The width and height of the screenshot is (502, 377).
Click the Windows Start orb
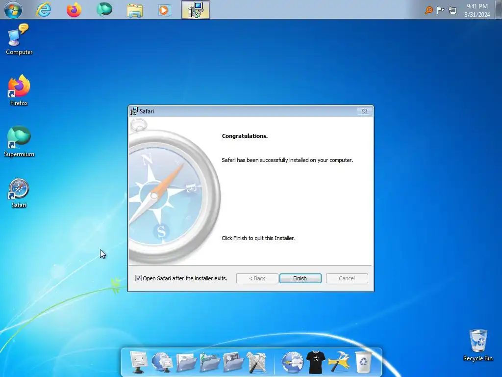(13, 10)
